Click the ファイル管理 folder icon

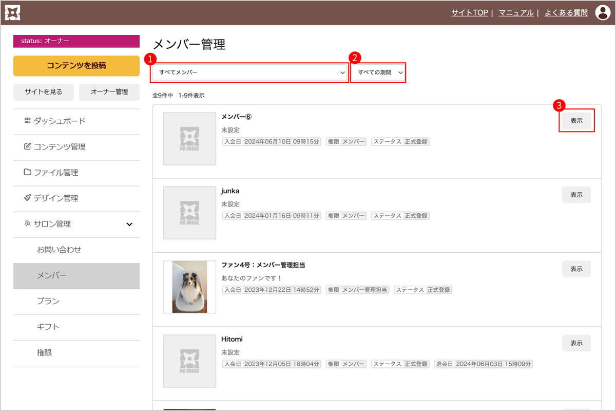tap(28, 173)
